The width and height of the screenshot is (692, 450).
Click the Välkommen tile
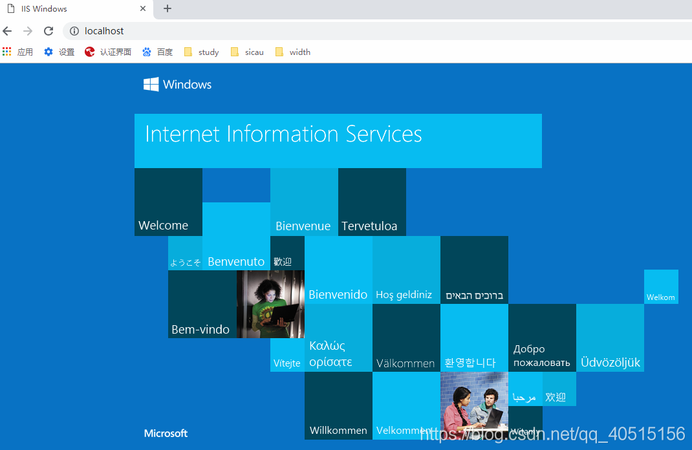click(x=406, y=338)
